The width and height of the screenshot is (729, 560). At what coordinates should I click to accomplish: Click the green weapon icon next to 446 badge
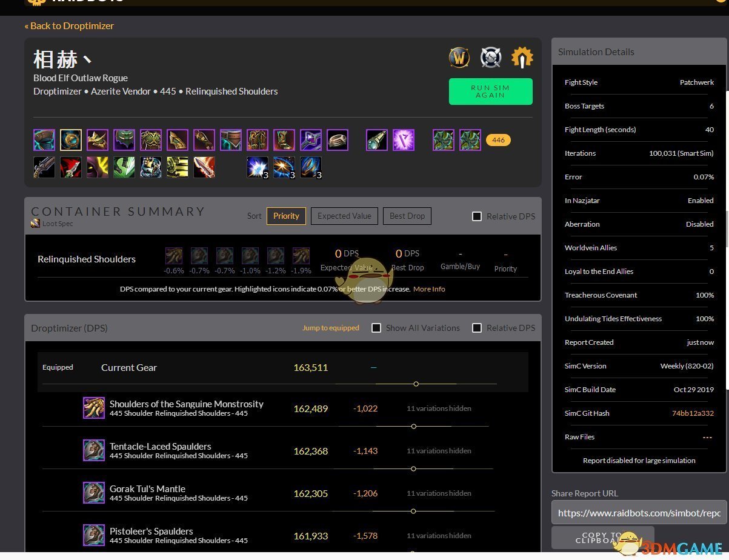click(470, 140)
